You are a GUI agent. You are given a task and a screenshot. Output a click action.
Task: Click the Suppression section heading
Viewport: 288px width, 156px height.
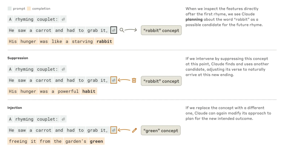click(18, 58)
